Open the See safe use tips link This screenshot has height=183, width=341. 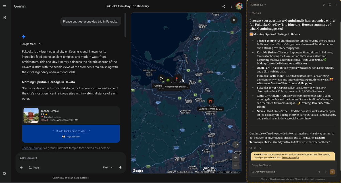290,157
